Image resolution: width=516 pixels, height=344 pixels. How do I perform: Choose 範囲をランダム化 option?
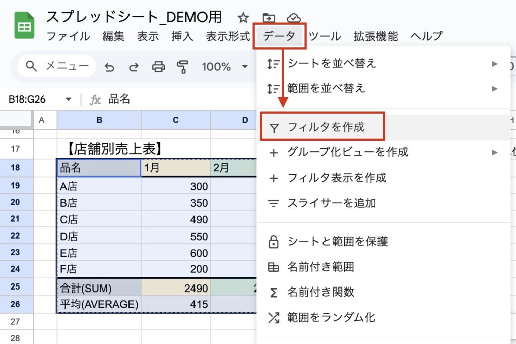331,317
